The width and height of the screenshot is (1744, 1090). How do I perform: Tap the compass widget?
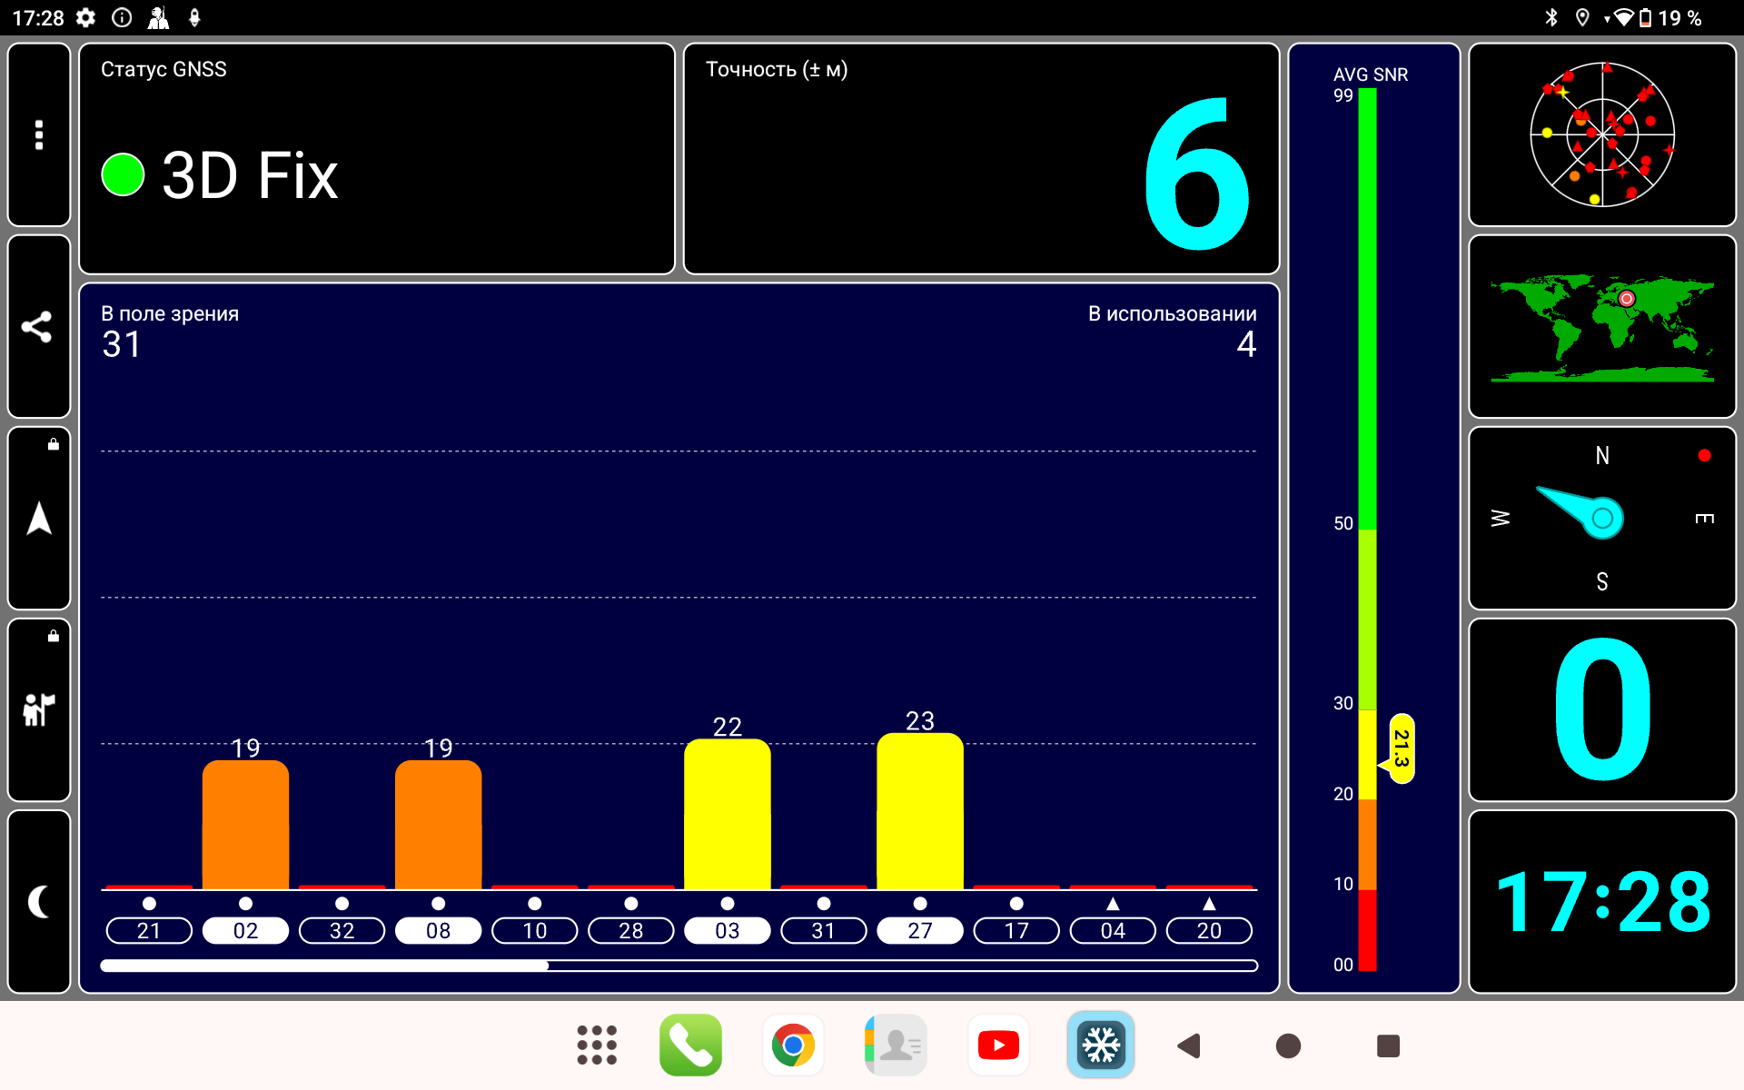(1601, 519)
